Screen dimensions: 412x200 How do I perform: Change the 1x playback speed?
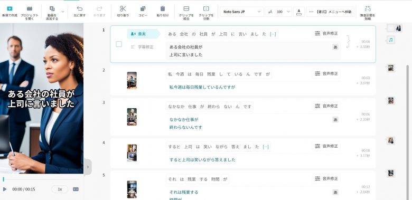click(x=60, y=189)
